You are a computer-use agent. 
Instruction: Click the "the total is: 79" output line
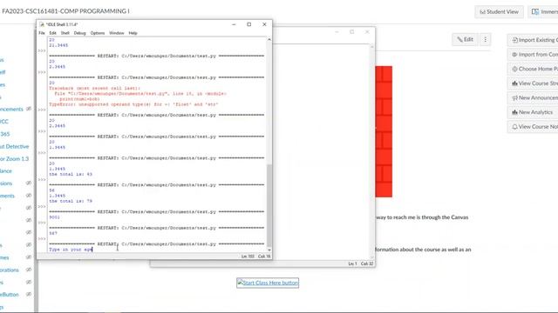(71, 201)
